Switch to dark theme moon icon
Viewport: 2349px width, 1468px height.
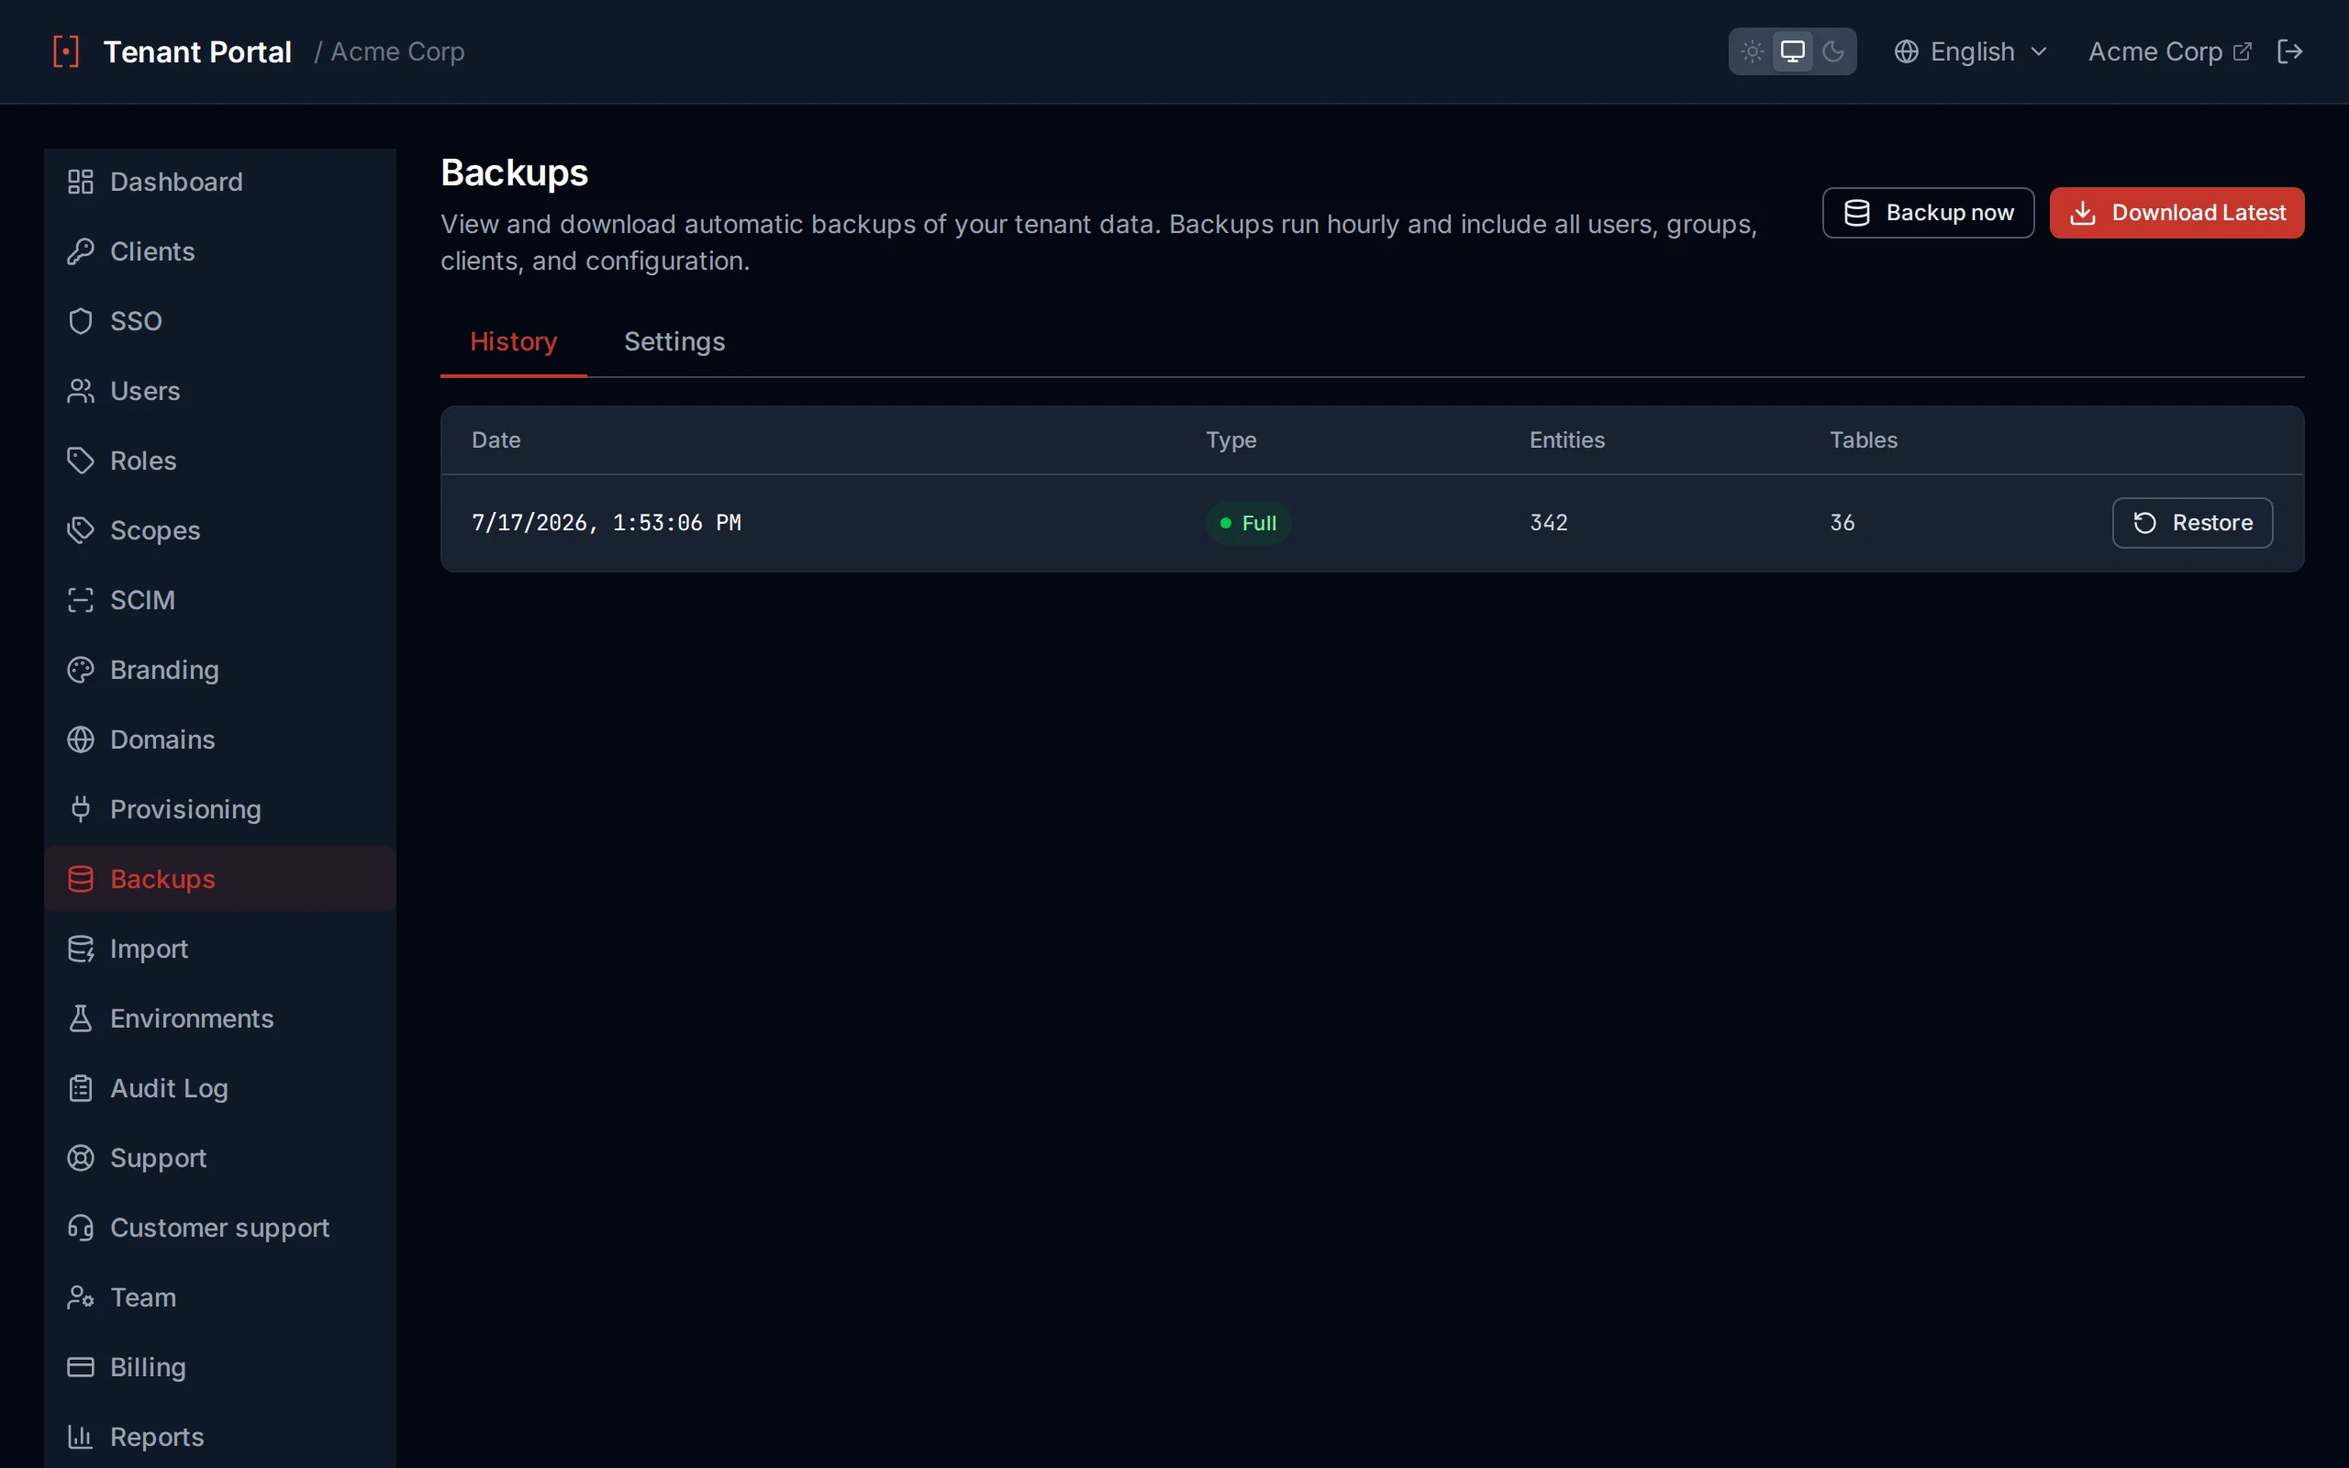[x=1832, y=51]
